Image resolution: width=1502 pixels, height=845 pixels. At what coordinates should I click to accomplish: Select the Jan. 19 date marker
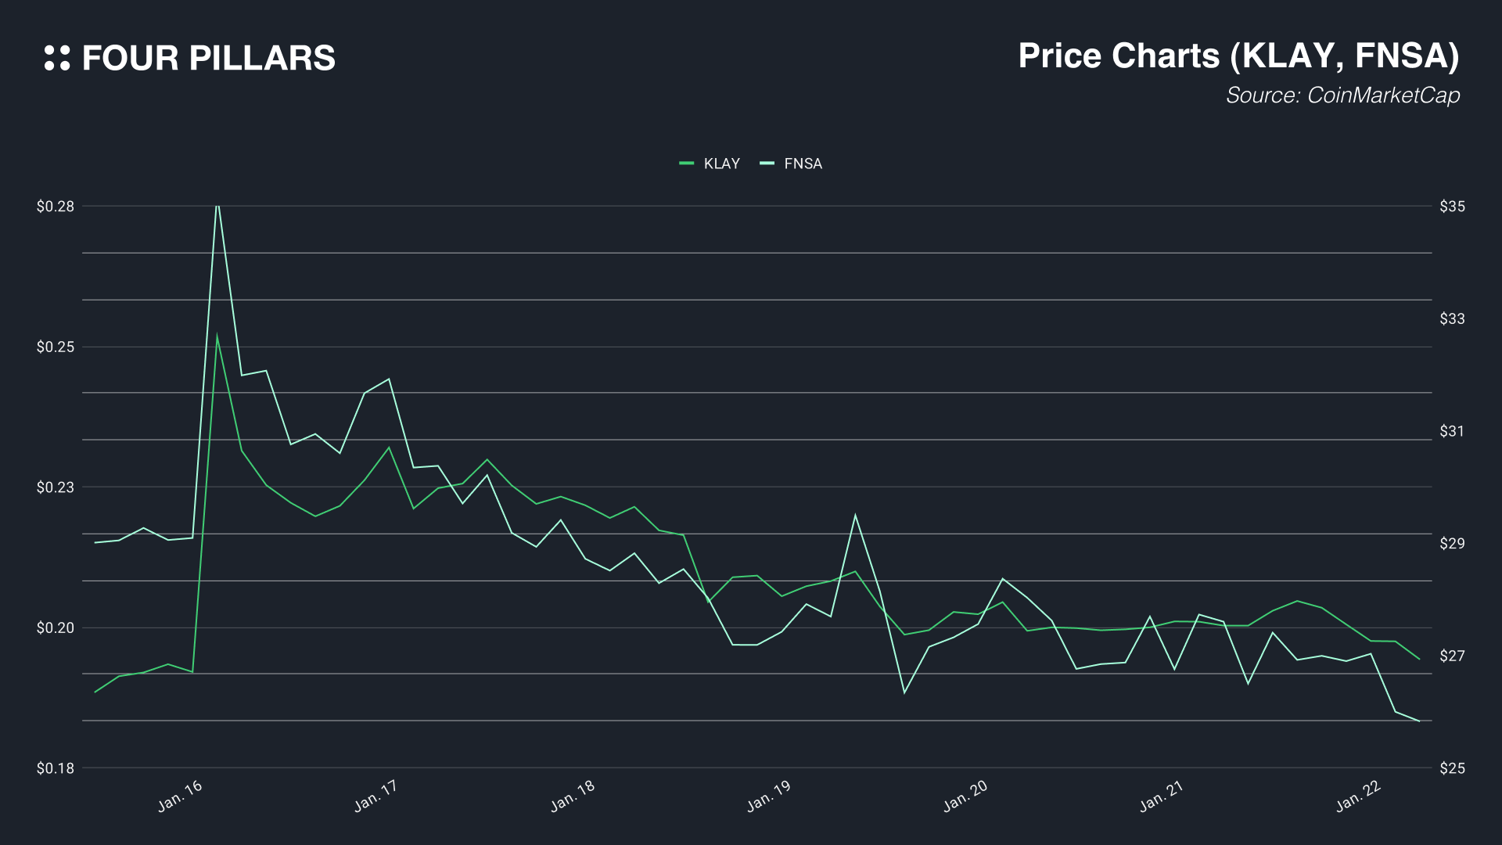coord(769,796)
